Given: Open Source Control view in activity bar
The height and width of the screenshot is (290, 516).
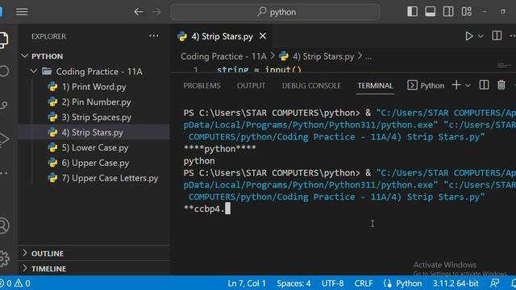Looking at the screenshot, I should tap(4, 105).
